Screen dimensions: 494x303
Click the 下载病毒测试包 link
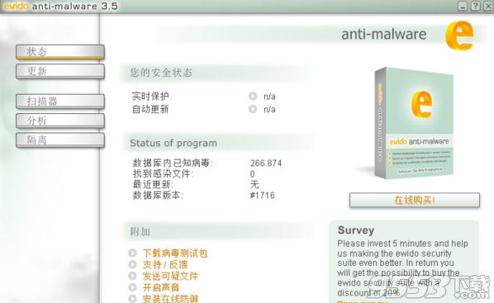[175, 253]
